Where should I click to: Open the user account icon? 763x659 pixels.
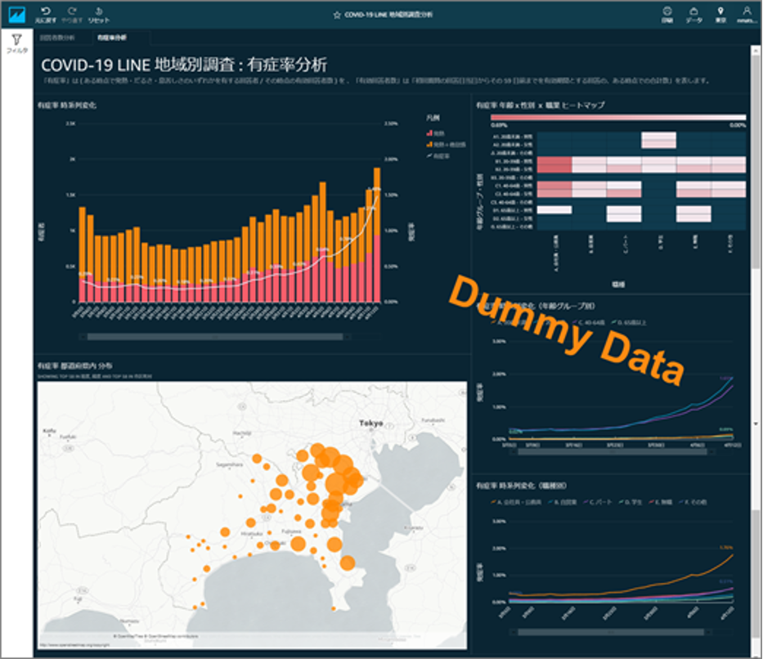coord(747,15)
